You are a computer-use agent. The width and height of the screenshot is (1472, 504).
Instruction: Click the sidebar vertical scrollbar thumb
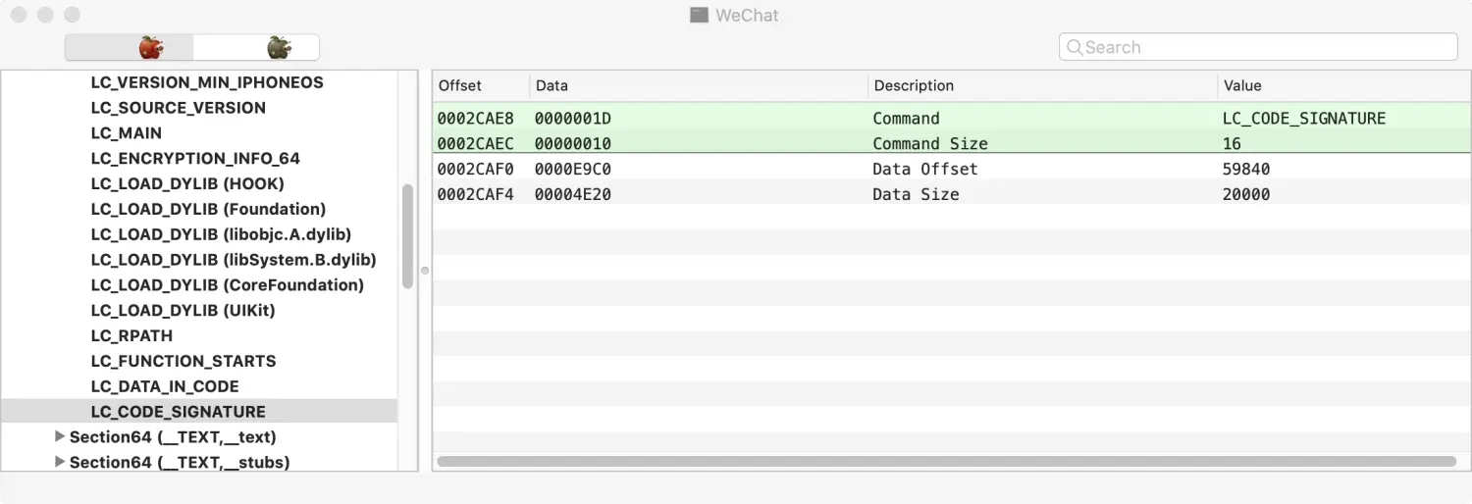(x=407, y=235)
